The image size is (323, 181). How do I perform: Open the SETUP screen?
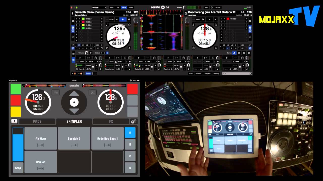(218, 8)
